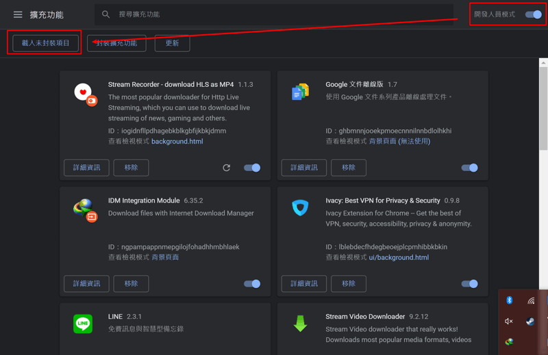The image size is (548, 355).
Task: Click the LINE extension icon
Action: click(x=83, y=324)
